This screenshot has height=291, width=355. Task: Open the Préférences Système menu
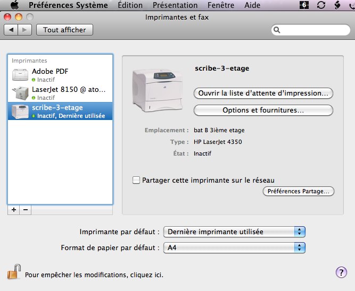click(68, 5)
